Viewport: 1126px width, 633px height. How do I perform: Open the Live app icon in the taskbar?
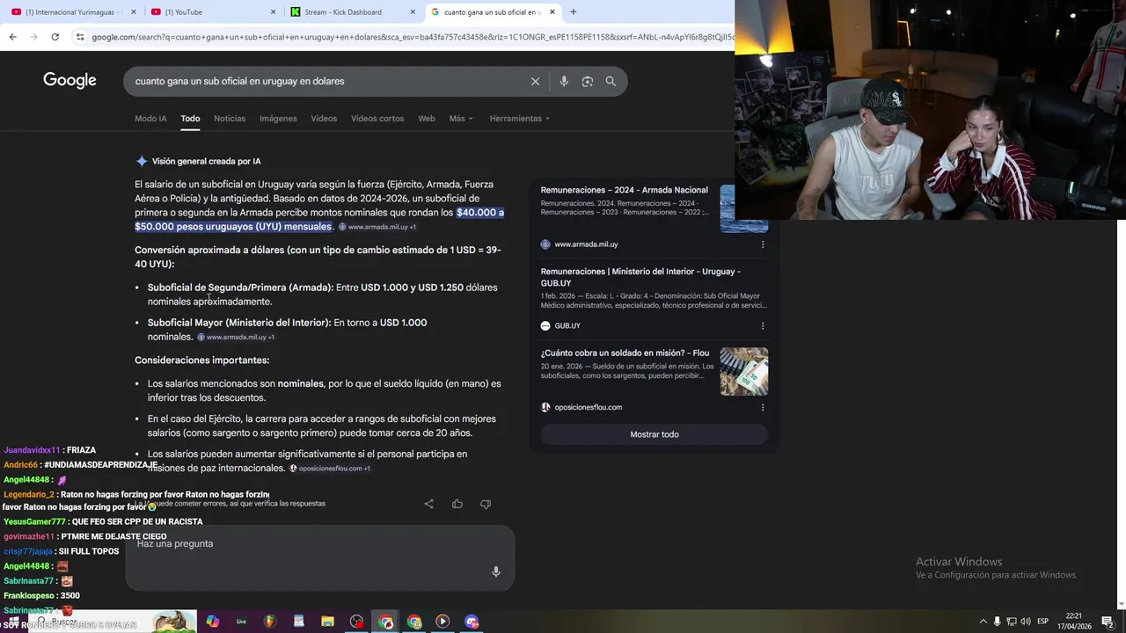point(241,622)
